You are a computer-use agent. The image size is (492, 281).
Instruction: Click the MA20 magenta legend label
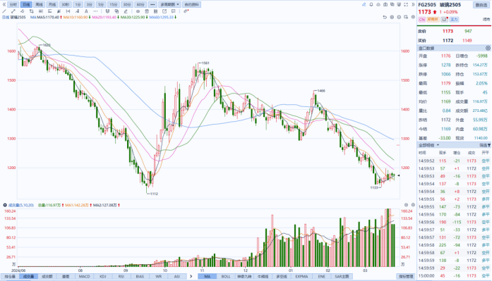[x=104, y=17]
